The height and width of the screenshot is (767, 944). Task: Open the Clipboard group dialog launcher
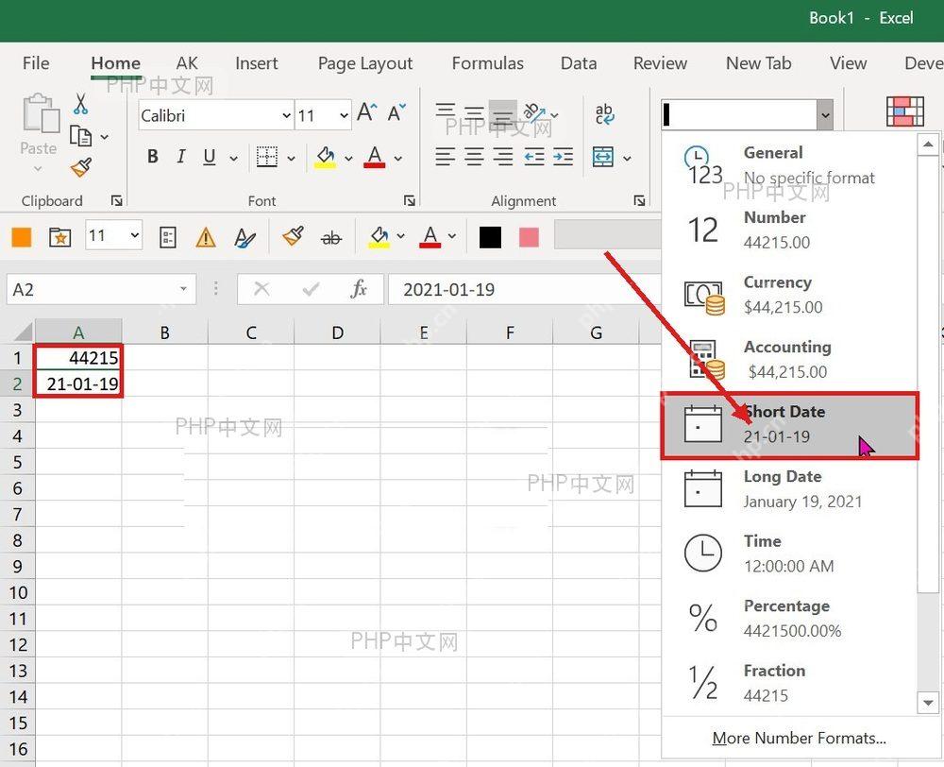click(x=117, y=200)
